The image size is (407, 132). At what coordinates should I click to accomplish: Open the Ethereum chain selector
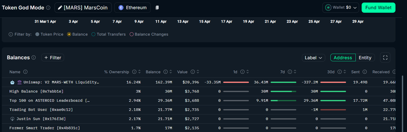(133, 7)
